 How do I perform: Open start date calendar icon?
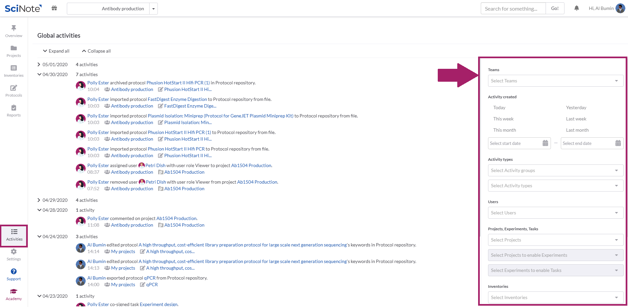point(545,143)
